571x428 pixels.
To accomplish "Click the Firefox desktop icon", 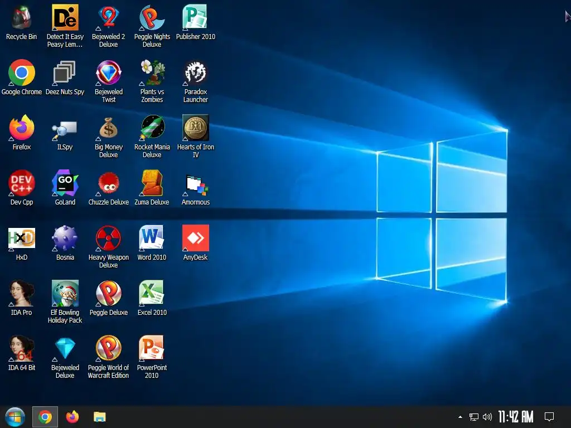I will click(x=22, y=133).
